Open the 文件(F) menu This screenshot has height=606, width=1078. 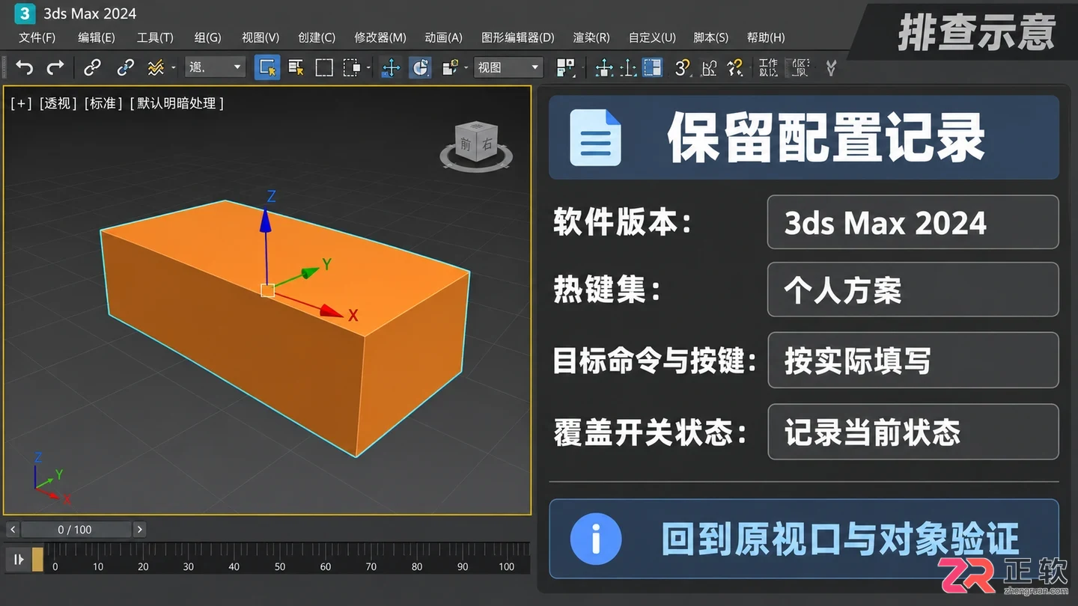tap(37, 37)
